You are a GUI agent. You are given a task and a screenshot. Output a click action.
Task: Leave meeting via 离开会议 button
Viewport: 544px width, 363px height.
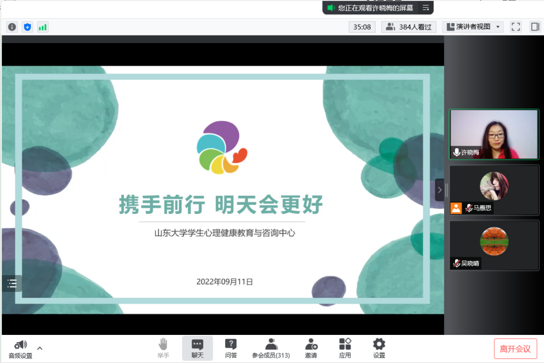[x=515, y=348]
